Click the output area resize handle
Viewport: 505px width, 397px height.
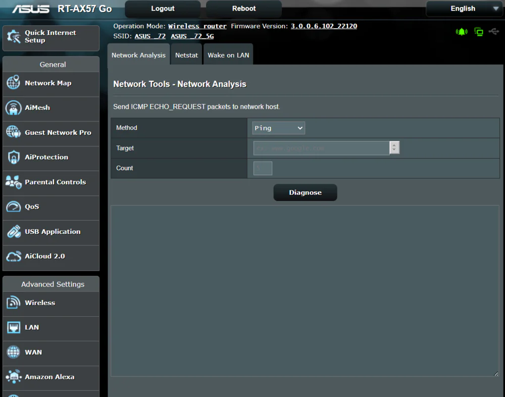(x=496, y=374)
